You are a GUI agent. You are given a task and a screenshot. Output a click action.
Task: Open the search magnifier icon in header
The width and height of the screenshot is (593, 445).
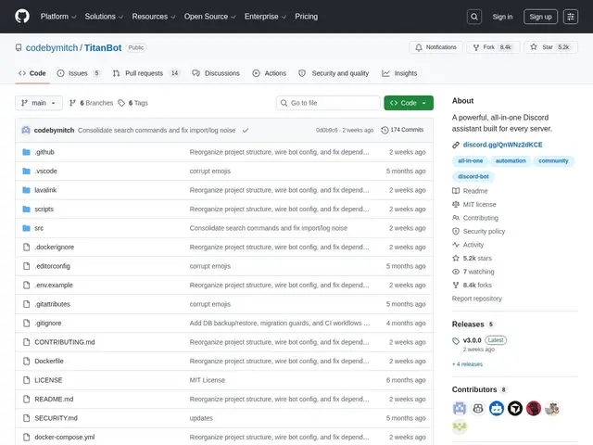click(473, 17)
